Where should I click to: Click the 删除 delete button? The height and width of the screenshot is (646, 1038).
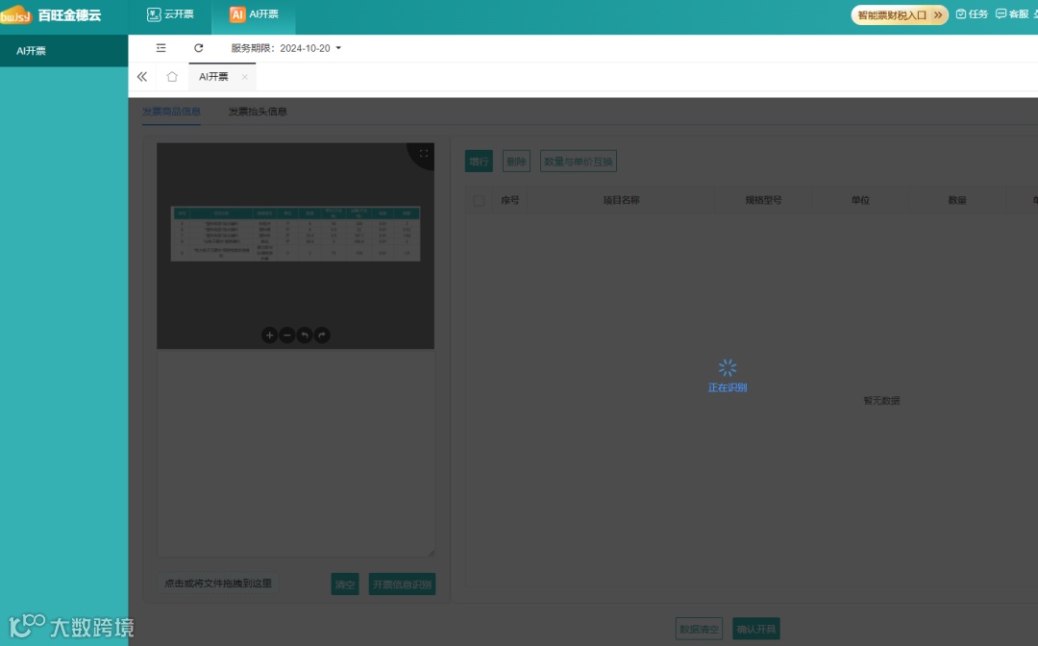(516, 161)
